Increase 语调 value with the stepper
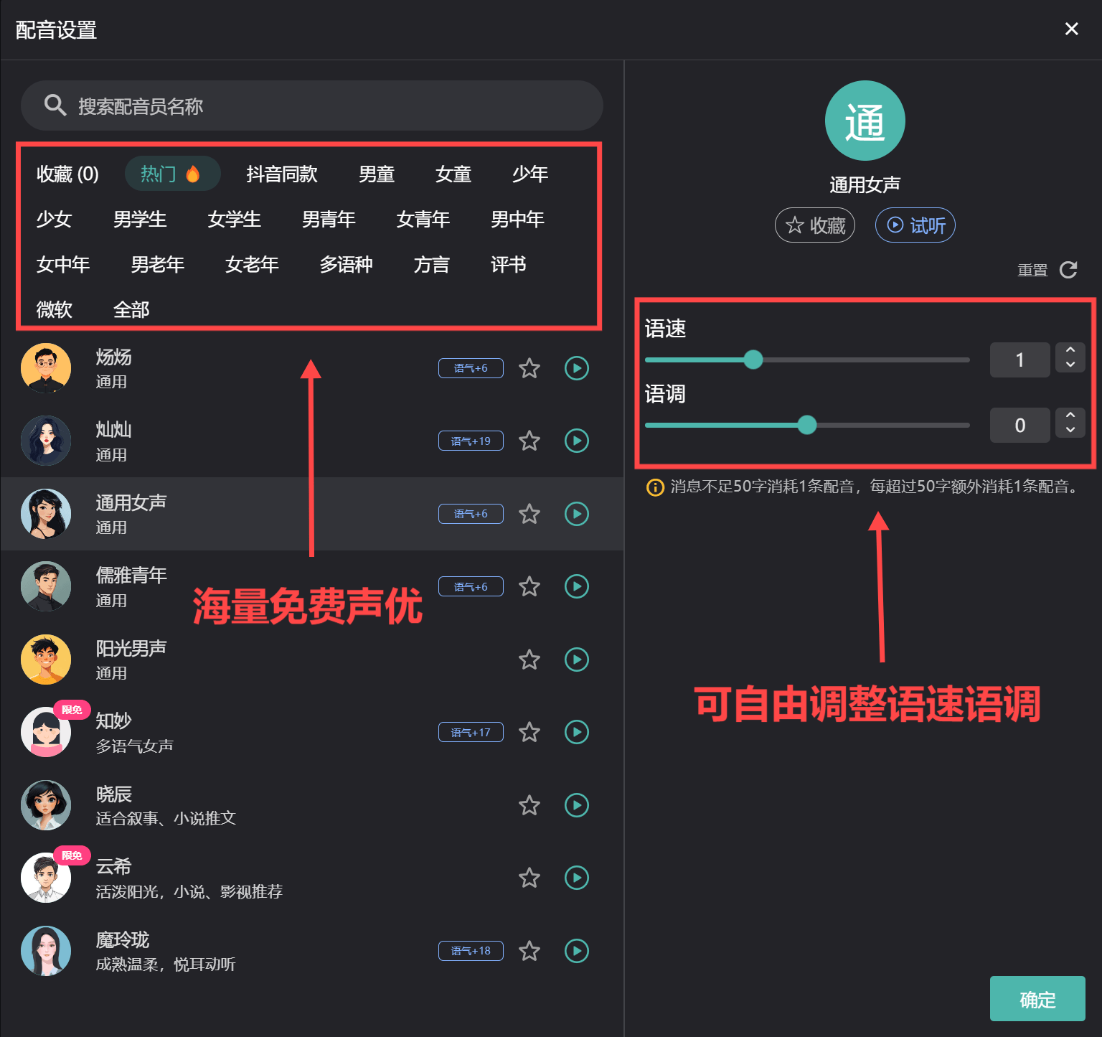Viewport: 1102px width, 1037px height. [x=1070, y=417]
